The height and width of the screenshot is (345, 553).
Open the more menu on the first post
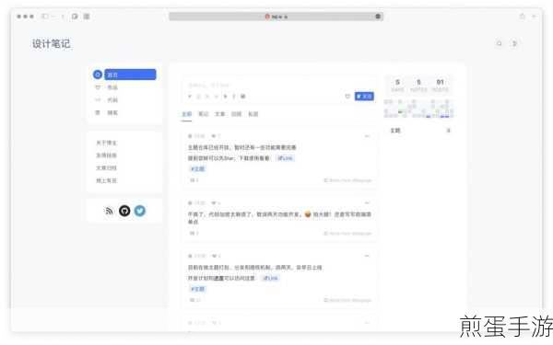(x=367, y=136)
